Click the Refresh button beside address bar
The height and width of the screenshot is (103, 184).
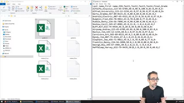[69, 16]
